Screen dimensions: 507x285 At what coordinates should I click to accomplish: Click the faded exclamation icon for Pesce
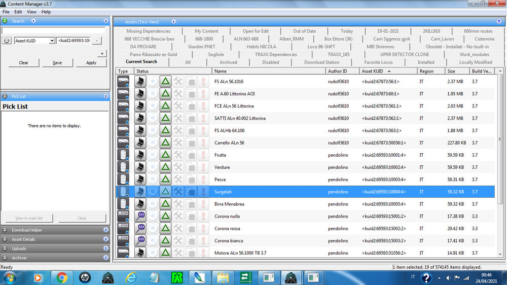coord(203,180)
